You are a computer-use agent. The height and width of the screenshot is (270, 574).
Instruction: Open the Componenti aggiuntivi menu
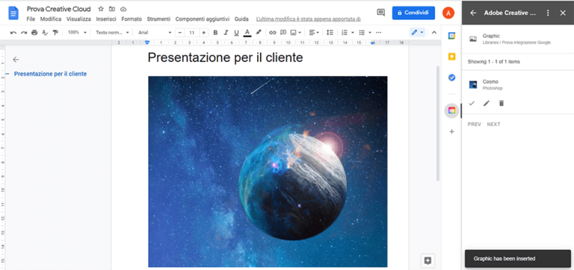(x=203, y=19)
